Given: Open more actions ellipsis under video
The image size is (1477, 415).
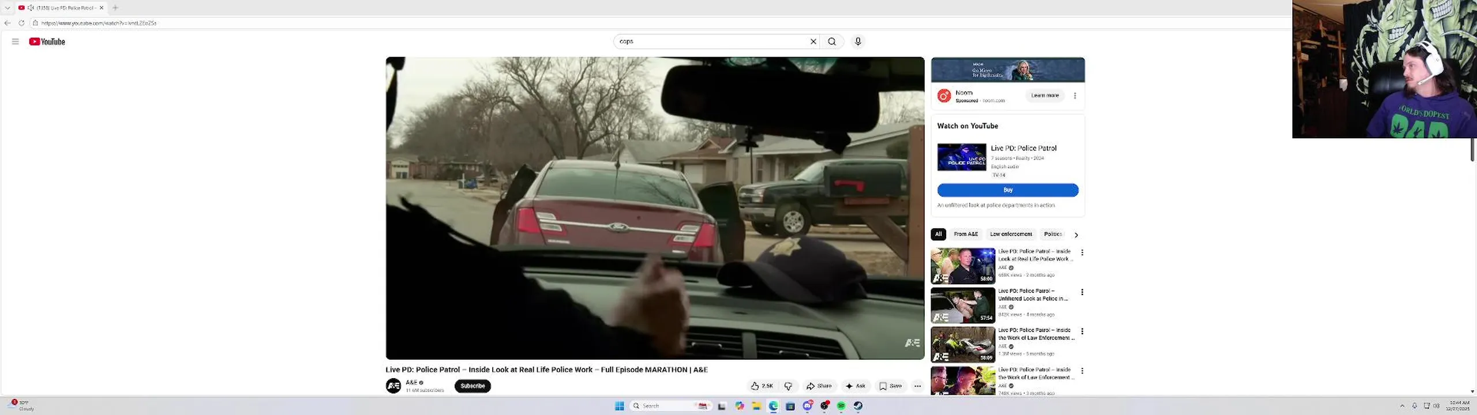Looking at the screenshot, I should coord(917,386).
